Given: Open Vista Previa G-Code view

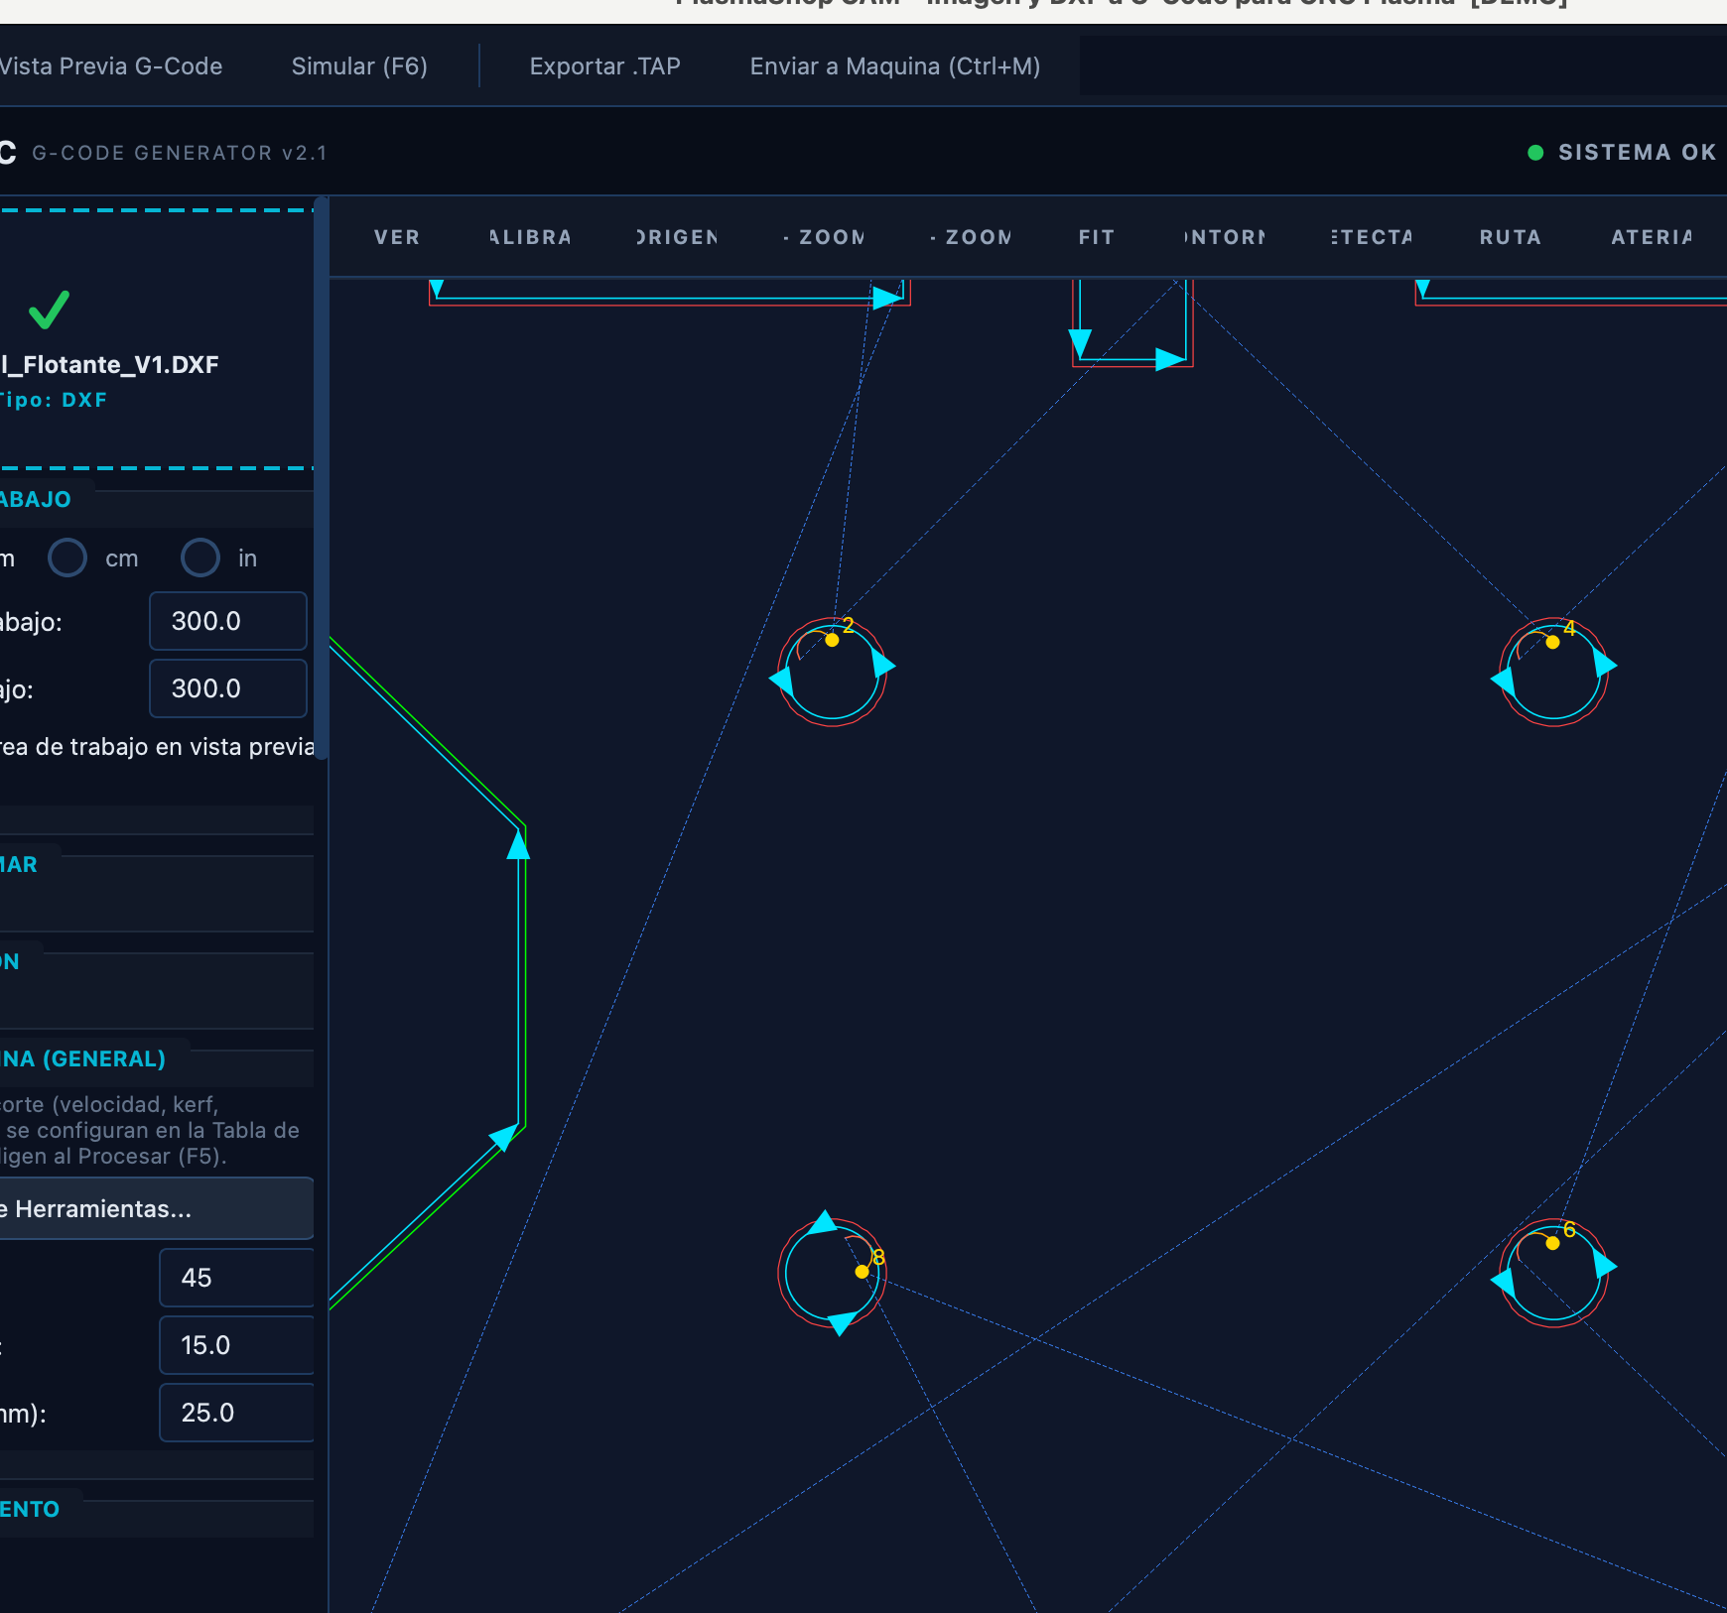Looking at the screenshot, I should 110,66.
